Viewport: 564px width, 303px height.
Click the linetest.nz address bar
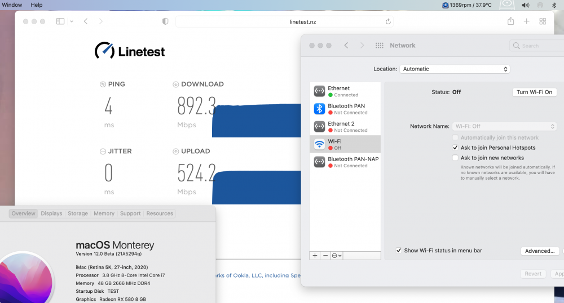coord(284,21)
